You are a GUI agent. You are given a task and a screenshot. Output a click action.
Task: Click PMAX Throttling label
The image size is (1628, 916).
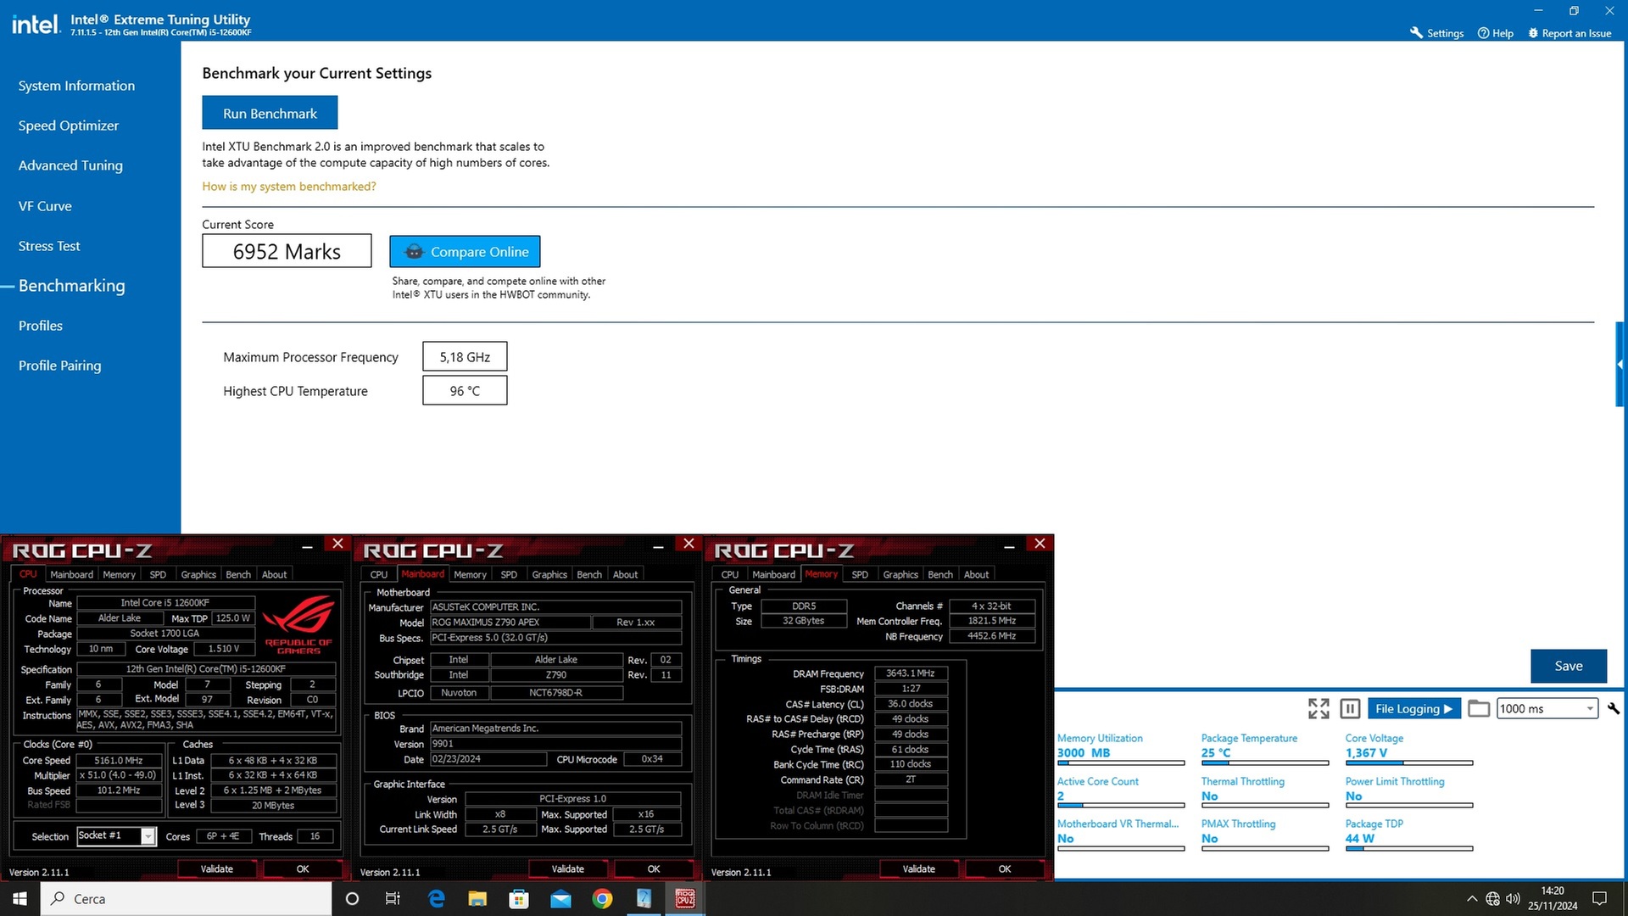pyautogui.click(x=1238, y=824)
